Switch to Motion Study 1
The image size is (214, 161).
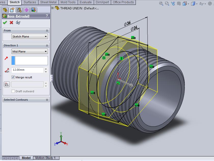tap(46, 158)
